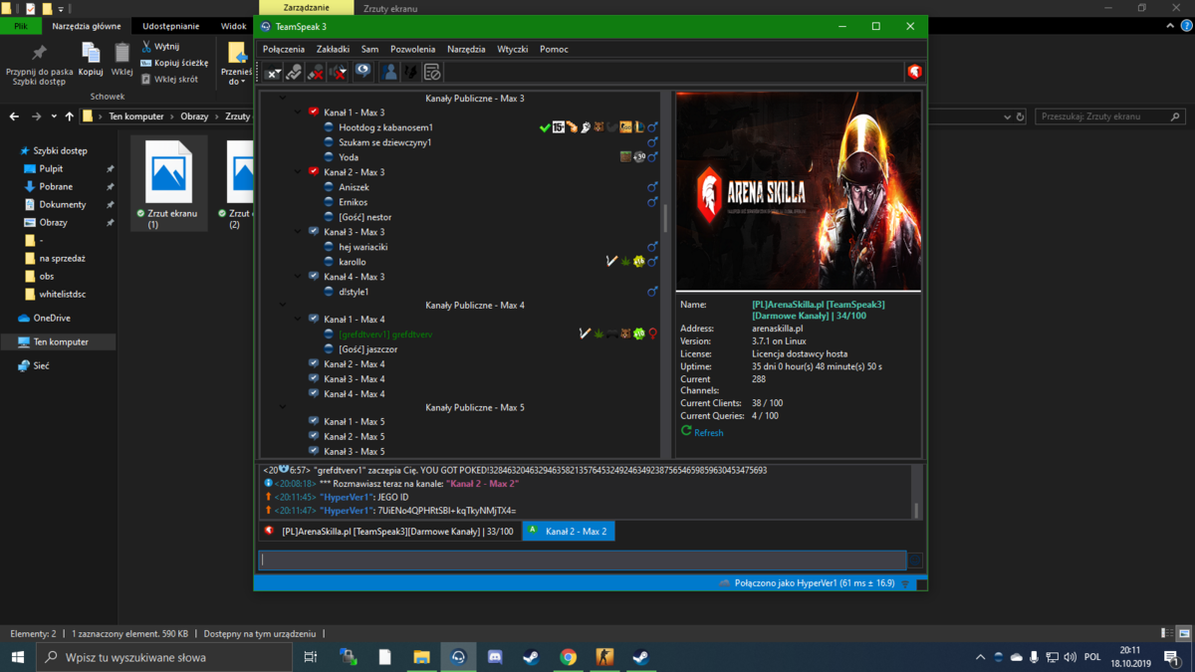This screenshot has width=1195, height=672.
Task: Select user Hootdog z kabanosem1
Action: pyautogui.click(x=385, y=127)
